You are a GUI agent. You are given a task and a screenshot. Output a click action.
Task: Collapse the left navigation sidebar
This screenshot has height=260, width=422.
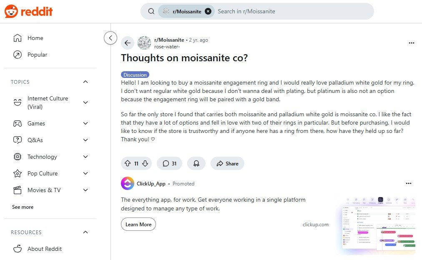click(x=111, y=38)
